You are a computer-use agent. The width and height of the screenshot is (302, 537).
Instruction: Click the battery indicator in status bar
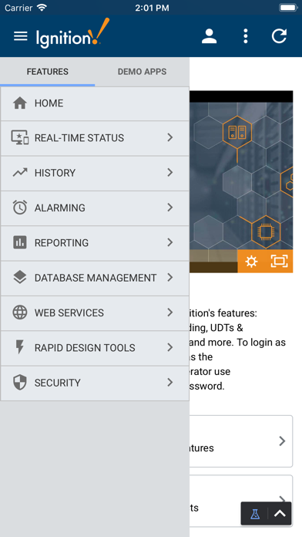tap(288, 8)
